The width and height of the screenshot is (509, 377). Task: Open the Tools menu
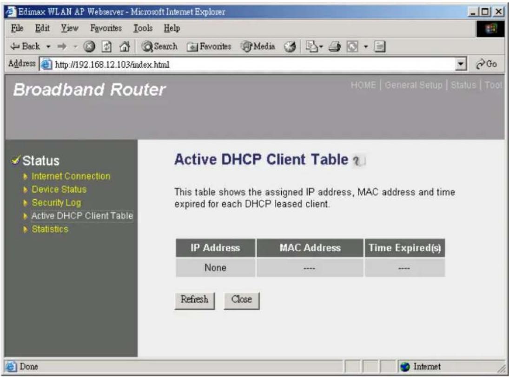click(x=143, y=28)
